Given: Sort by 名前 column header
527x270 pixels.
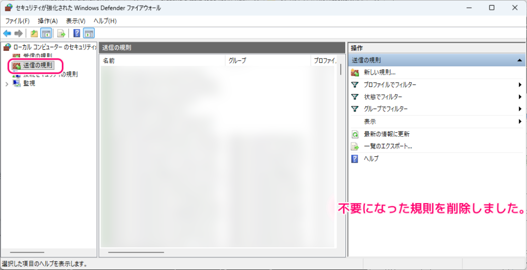Looking at the screenshot, I should [162, 61].
